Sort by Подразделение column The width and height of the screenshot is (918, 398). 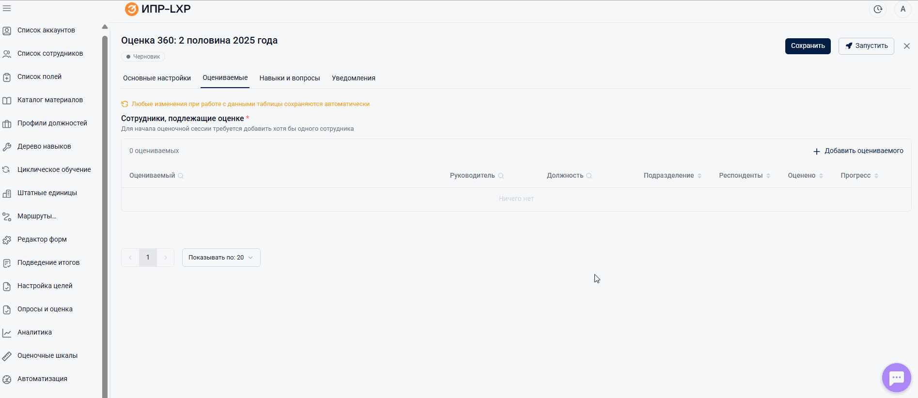coord(700,176)
